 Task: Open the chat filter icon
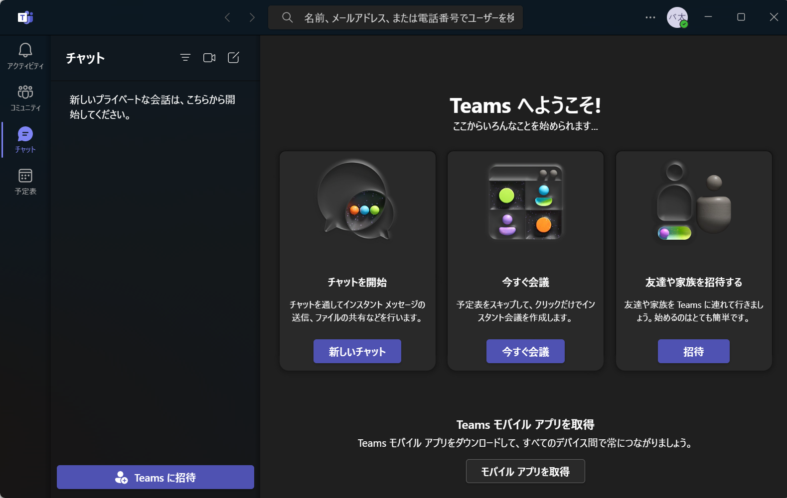(x=185, y=58)
